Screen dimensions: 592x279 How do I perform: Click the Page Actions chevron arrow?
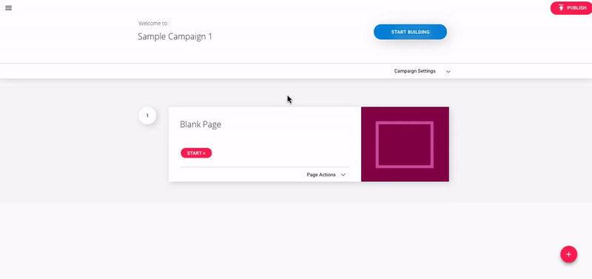pos(343,175)
